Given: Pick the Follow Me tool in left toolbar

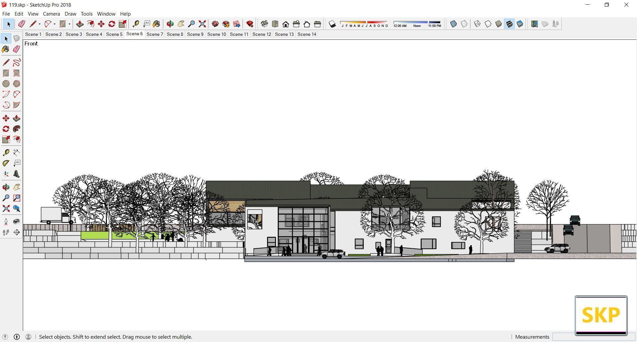Looking at the screenshot, I should (17, 129).
